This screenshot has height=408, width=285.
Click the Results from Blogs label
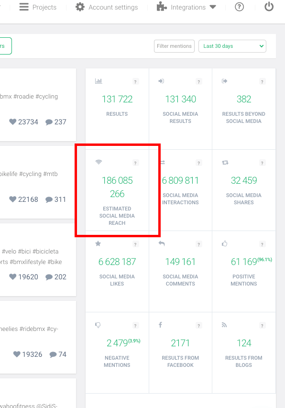tap(244, 362)
